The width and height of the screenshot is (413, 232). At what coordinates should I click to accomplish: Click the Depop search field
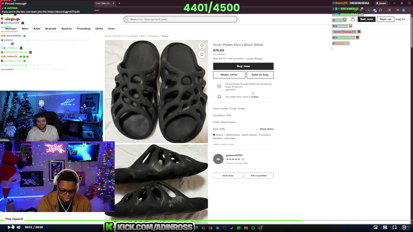pos(180,19)
